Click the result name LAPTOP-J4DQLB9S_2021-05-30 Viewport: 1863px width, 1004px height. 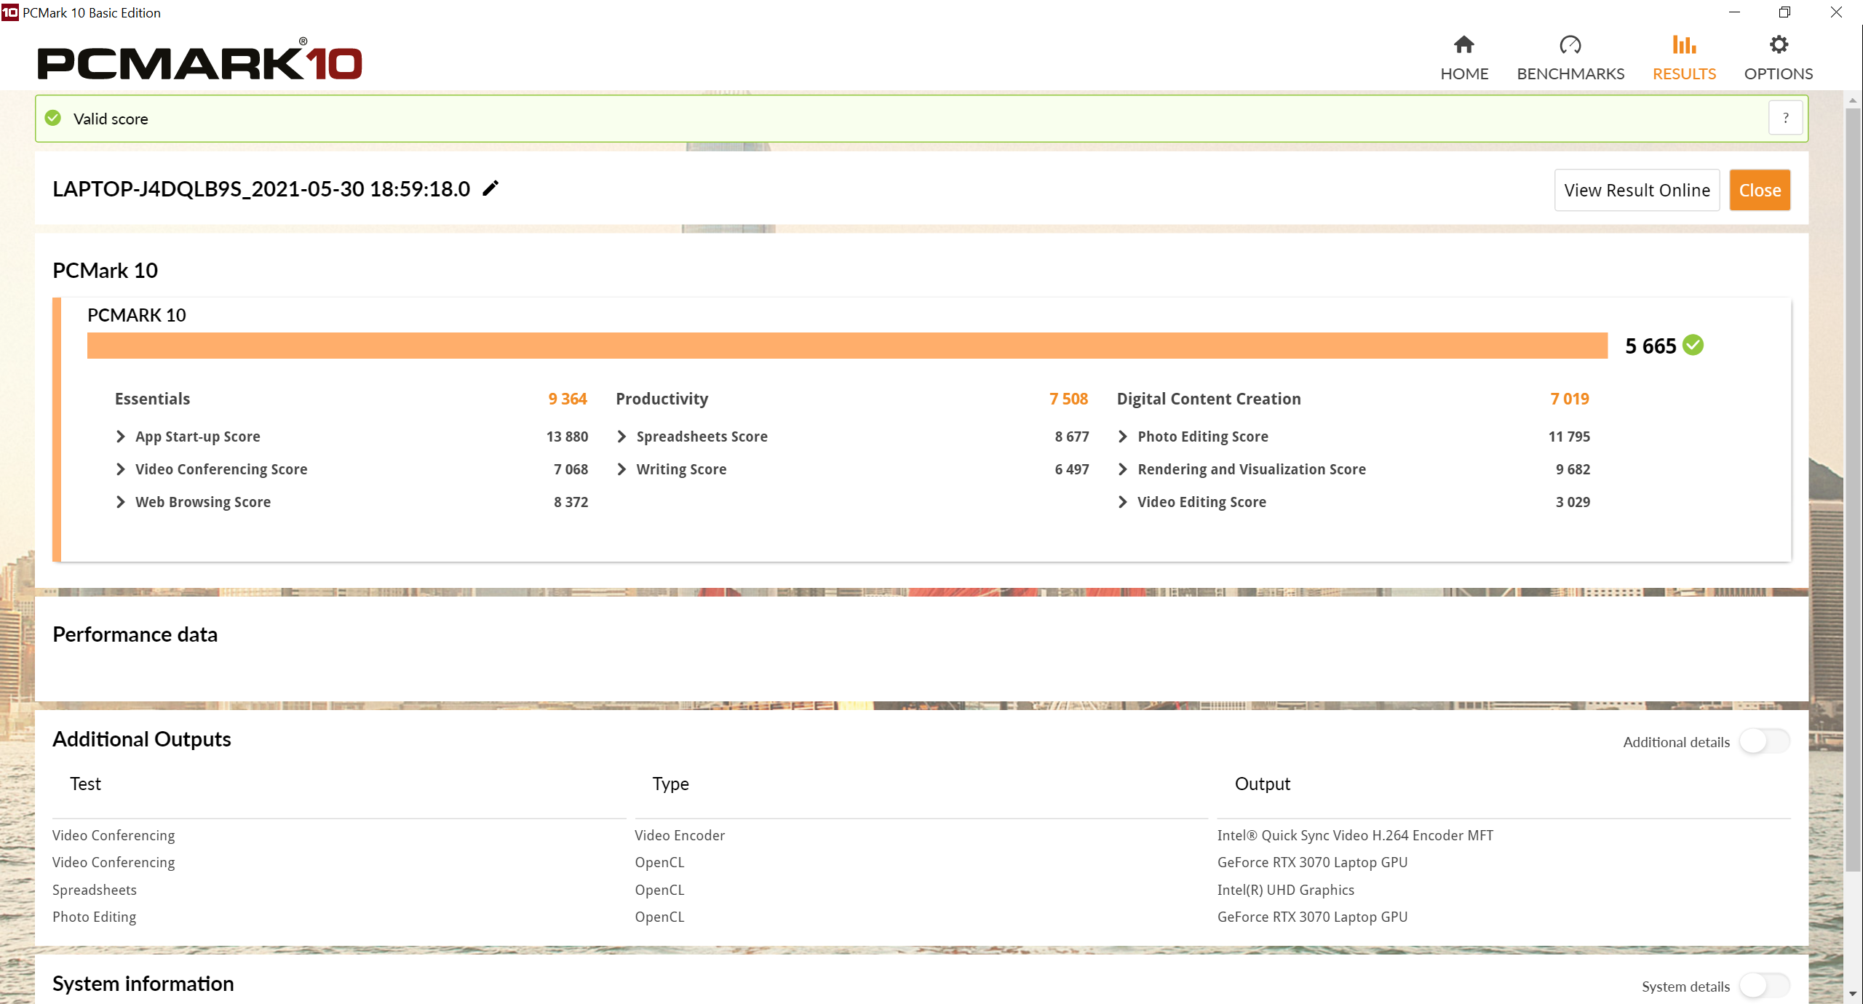(261, 189)
